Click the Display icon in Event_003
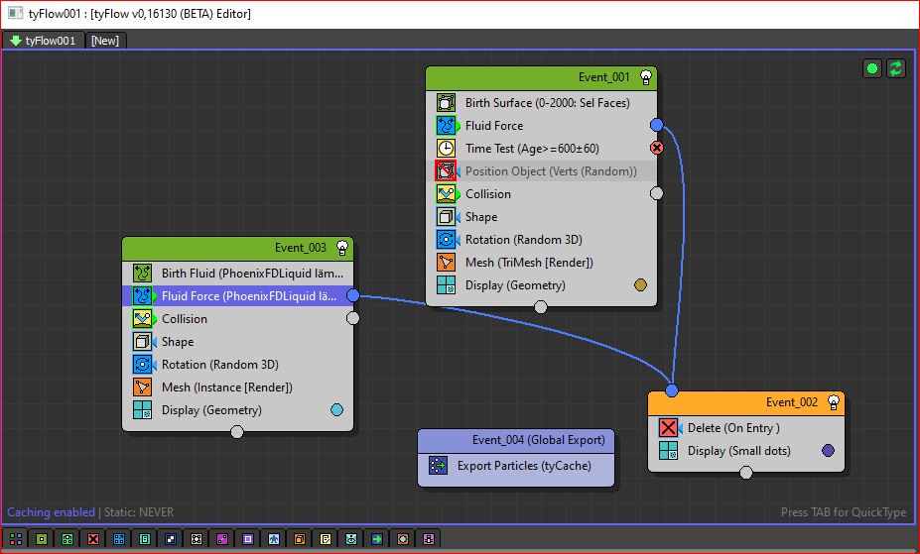The width and height of the screenshot is (920, 554). pyautogui.click(x=142, y=410)
